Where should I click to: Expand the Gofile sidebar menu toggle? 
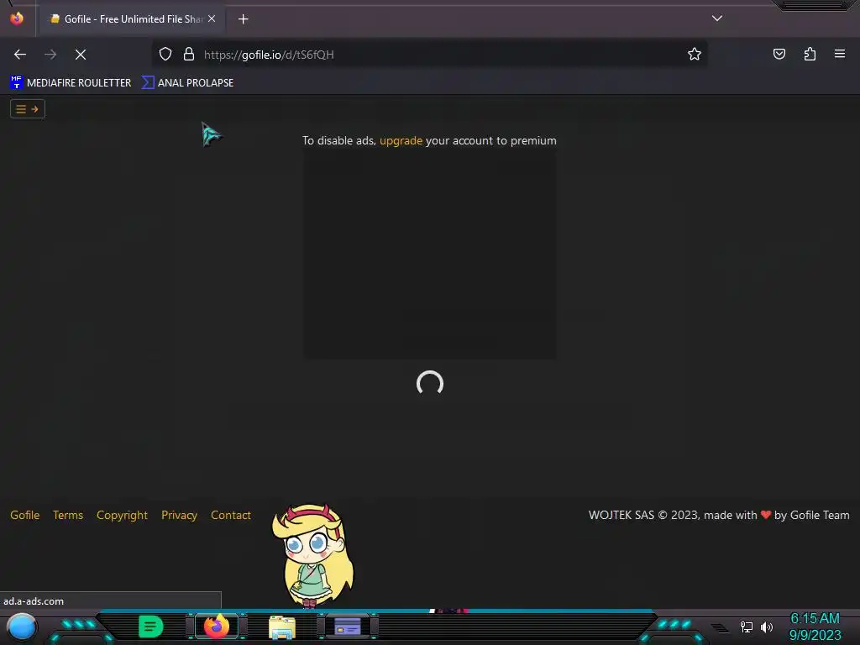pos(28,109)
